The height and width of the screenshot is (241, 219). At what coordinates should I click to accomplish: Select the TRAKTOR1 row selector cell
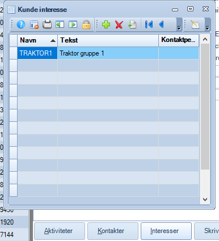(x=14, y=53)
